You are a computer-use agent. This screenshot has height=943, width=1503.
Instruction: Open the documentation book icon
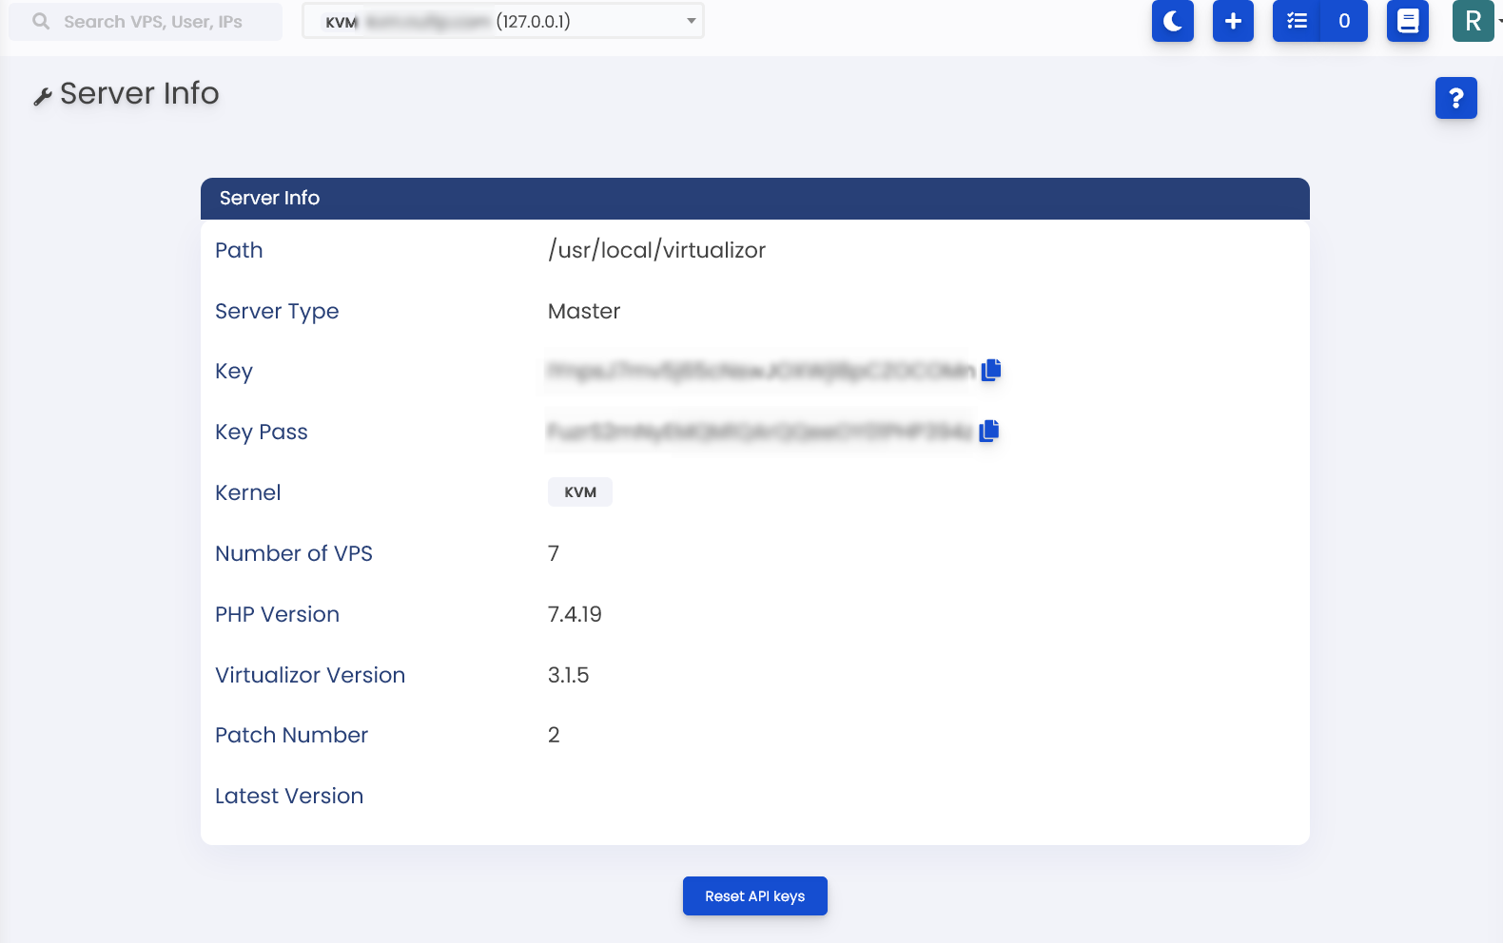pos(1408,21)
